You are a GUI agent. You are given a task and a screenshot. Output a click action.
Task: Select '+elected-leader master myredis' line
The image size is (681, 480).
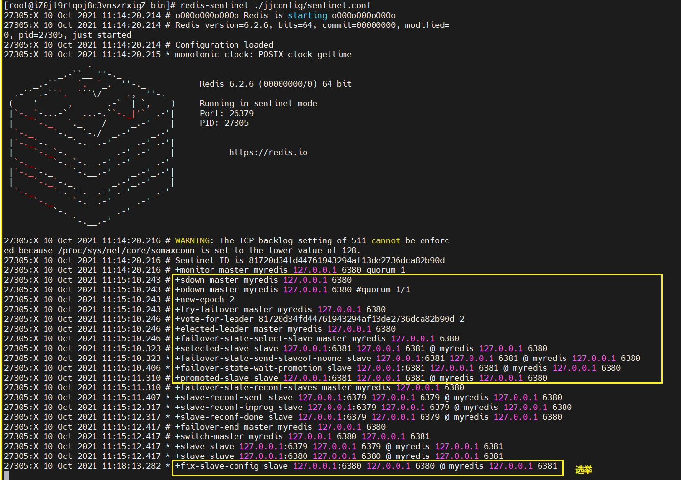(x=285, y=329)
